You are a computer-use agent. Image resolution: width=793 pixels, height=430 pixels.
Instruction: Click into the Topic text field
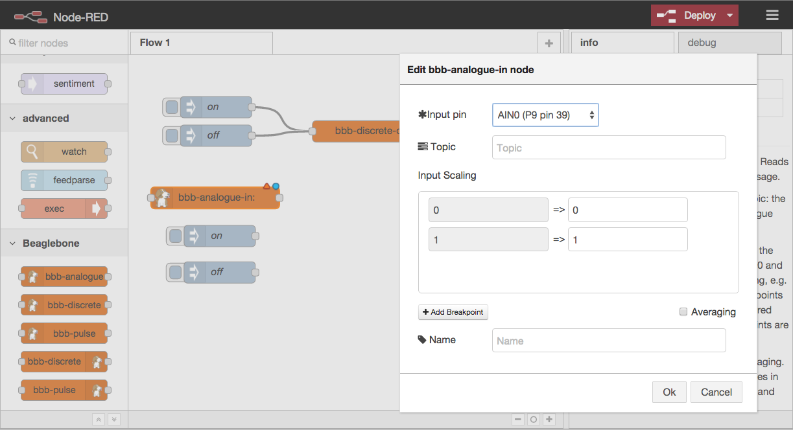(609, 148)
